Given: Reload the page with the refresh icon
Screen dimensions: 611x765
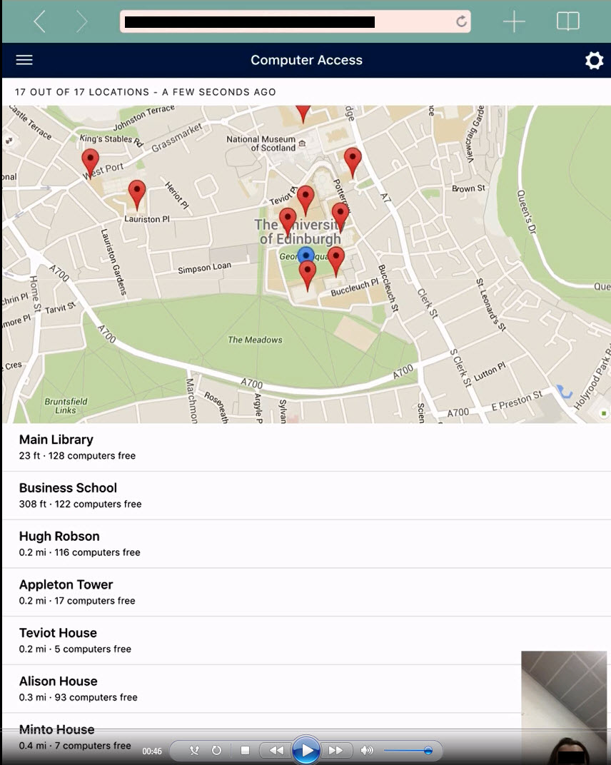Looking at the screenshot, I should pos(461,21).
